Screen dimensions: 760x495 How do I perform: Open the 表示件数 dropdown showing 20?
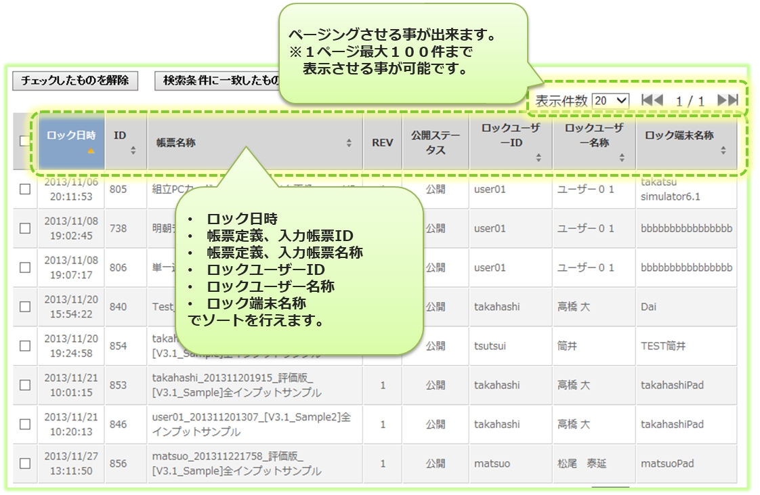click(x=610, y=100)
